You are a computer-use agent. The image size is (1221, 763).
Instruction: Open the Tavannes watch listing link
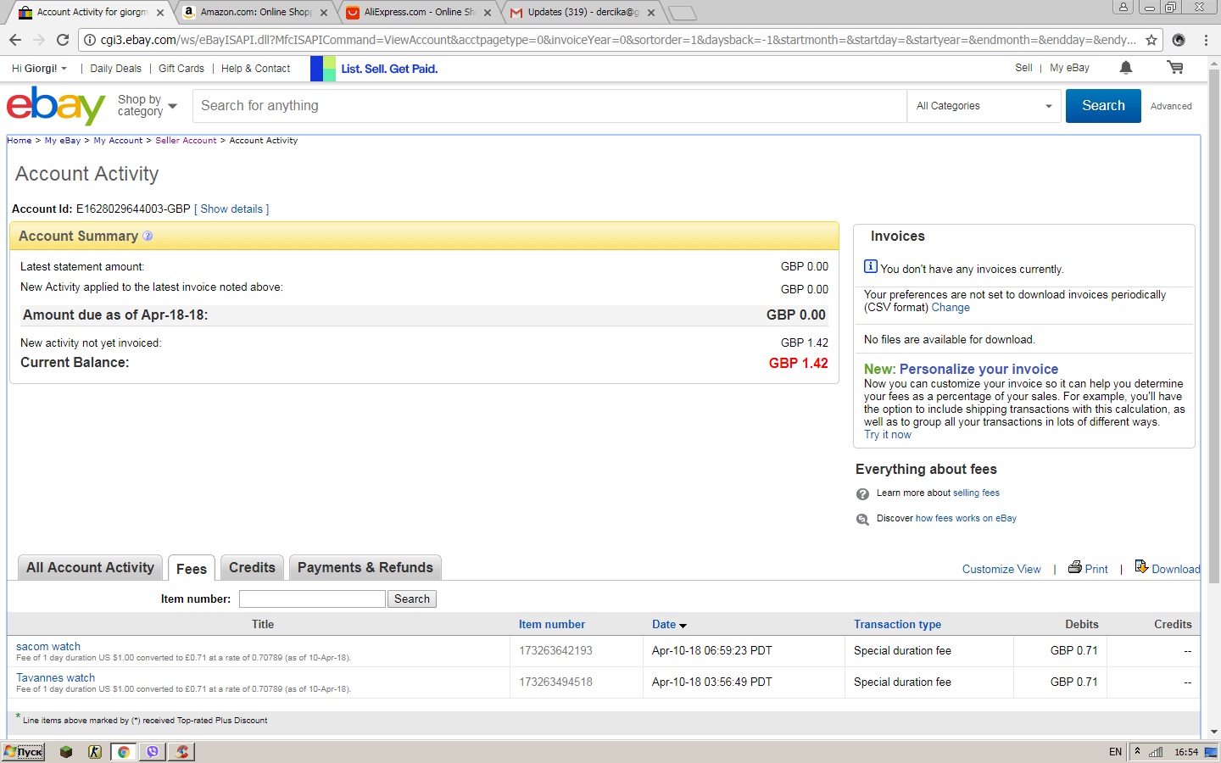pyautogui.click(x=55, y=678)
